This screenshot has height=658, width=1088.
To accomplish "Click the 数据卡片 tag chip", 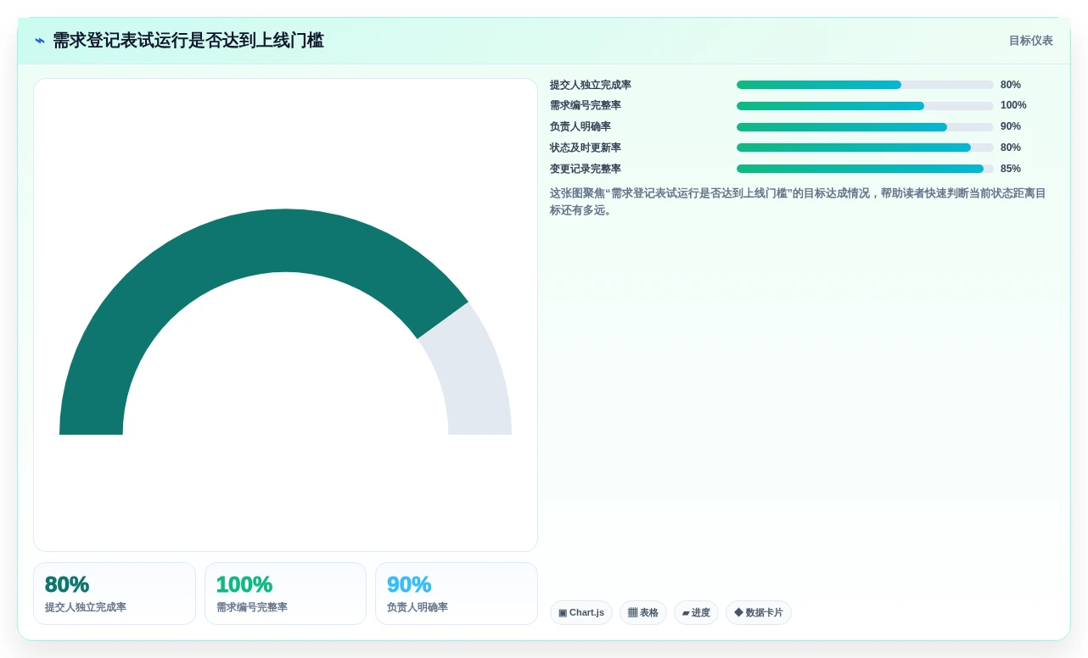I will (759, 613).
